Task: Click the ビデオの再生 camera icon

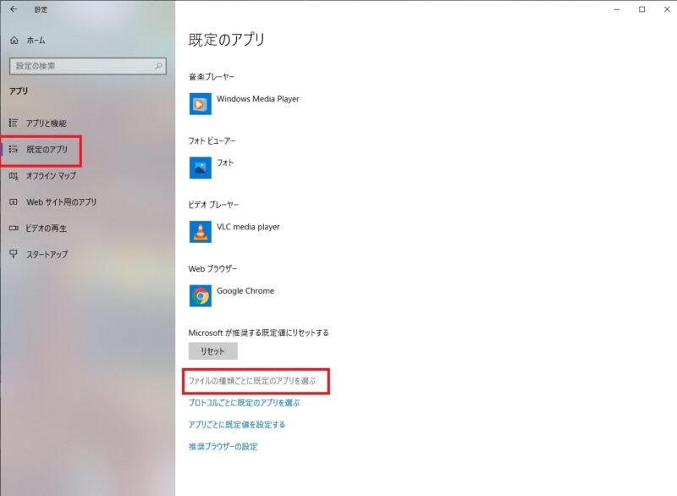Action: click(14, 228)
